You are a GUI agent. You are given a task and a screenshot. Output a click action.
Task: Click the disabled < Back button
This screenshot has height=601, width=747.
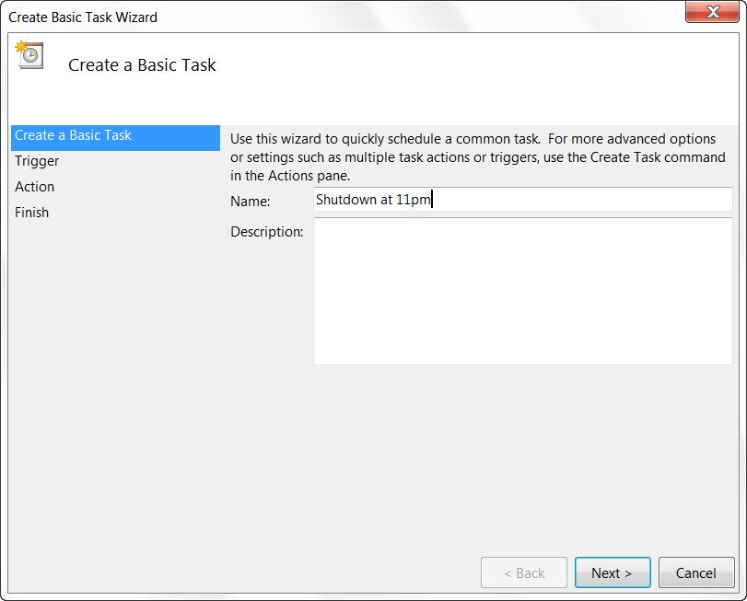tap(523, 572)
